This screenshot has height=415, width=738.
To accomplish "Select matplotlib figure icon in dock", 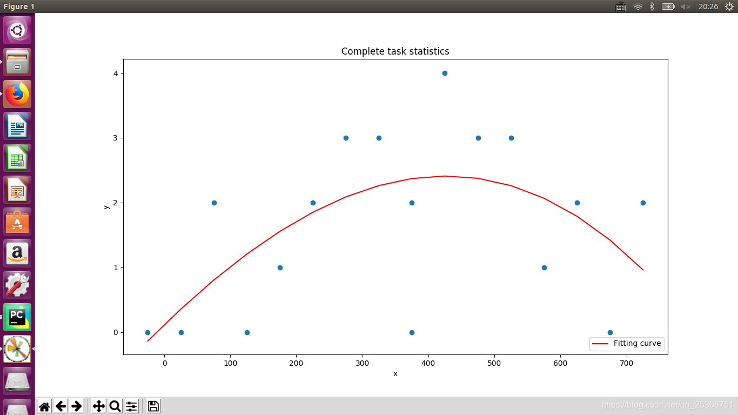I will (x=17, y=349).
